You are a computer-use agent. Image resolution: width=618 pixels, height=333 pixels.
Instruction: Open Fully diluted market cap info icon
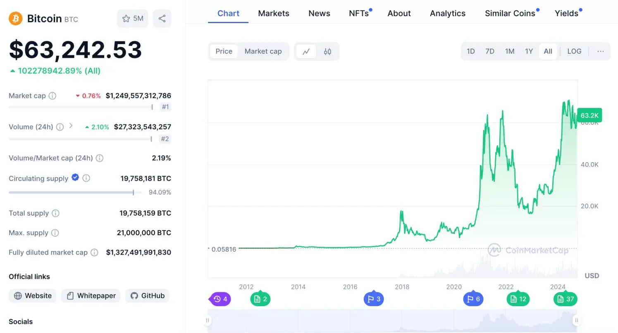[94, 253]
